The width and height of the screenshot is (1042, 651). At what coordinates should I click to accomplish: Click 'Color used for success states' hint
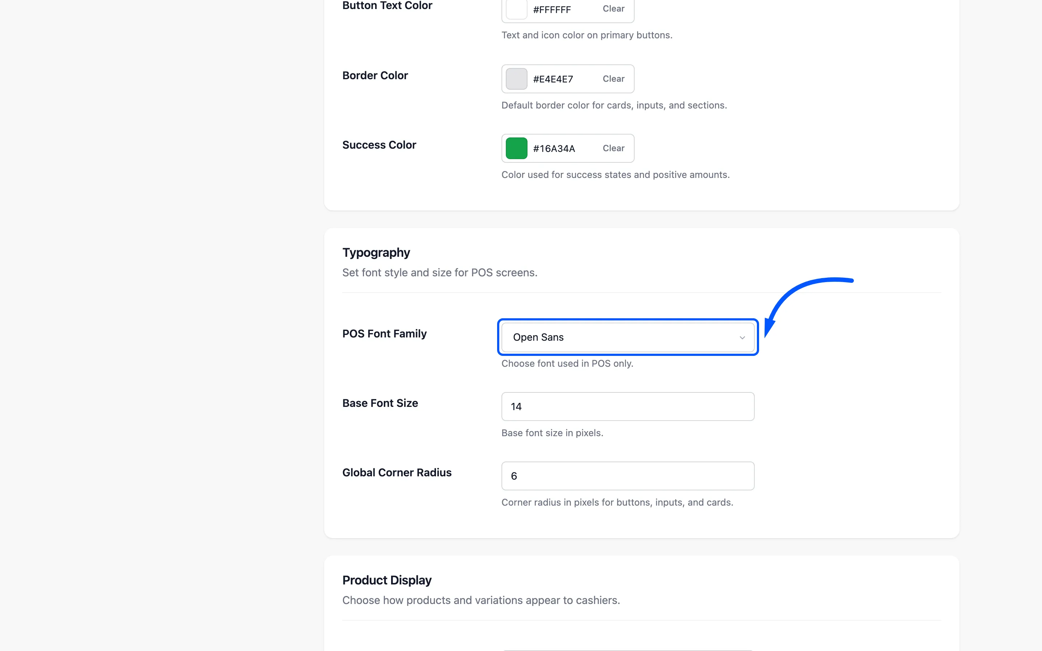tap(615, 174)
